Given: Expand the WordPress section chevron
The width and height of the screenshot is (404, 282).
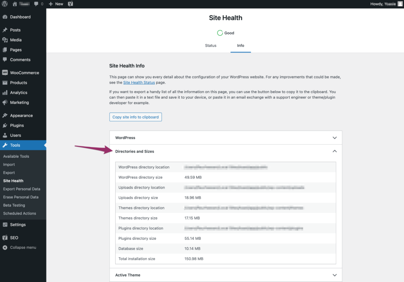Looking at the screenshot, I should point(335,138).
